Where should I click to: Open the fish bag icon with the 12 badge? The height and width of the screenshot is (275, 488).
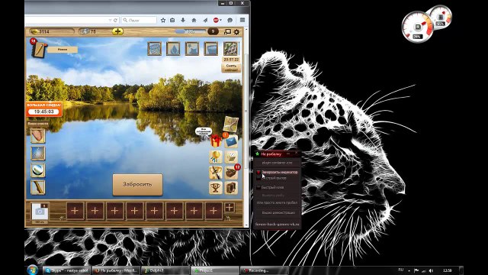[x=231, y=173]
